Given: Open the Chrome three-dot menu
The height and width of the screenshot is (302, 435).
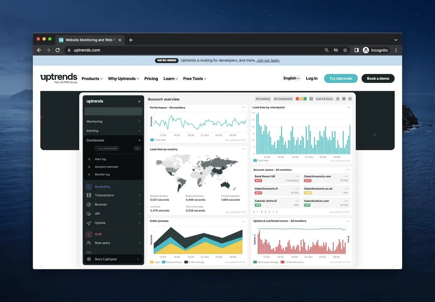Looking at the screenshot, I should 396,50.
